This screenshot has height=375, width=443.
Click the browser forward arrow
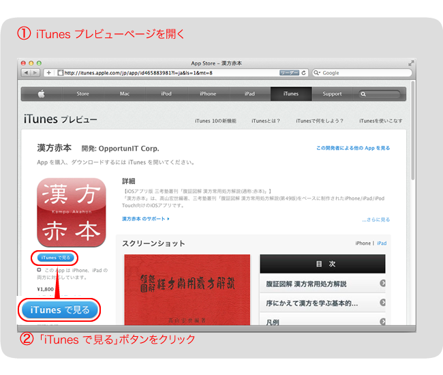point(35,73)
